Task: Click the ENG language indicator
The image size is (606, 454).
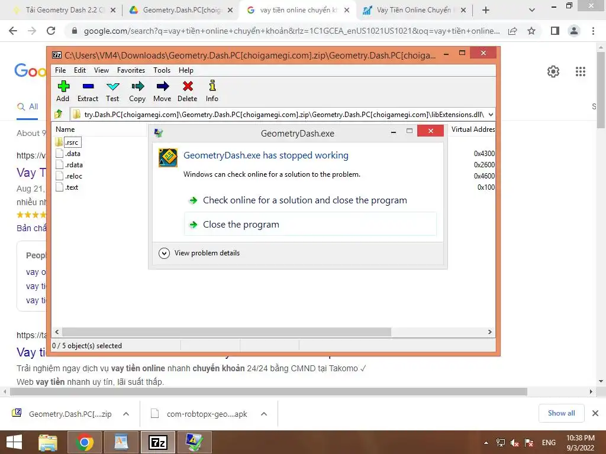Action: [549, 443]
